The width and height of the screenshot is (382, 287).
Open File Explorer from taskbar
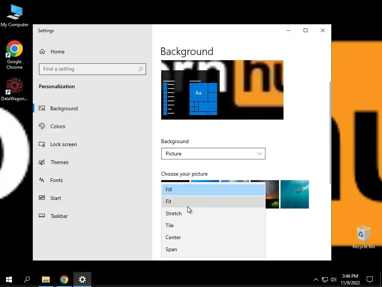click(46, 280)
